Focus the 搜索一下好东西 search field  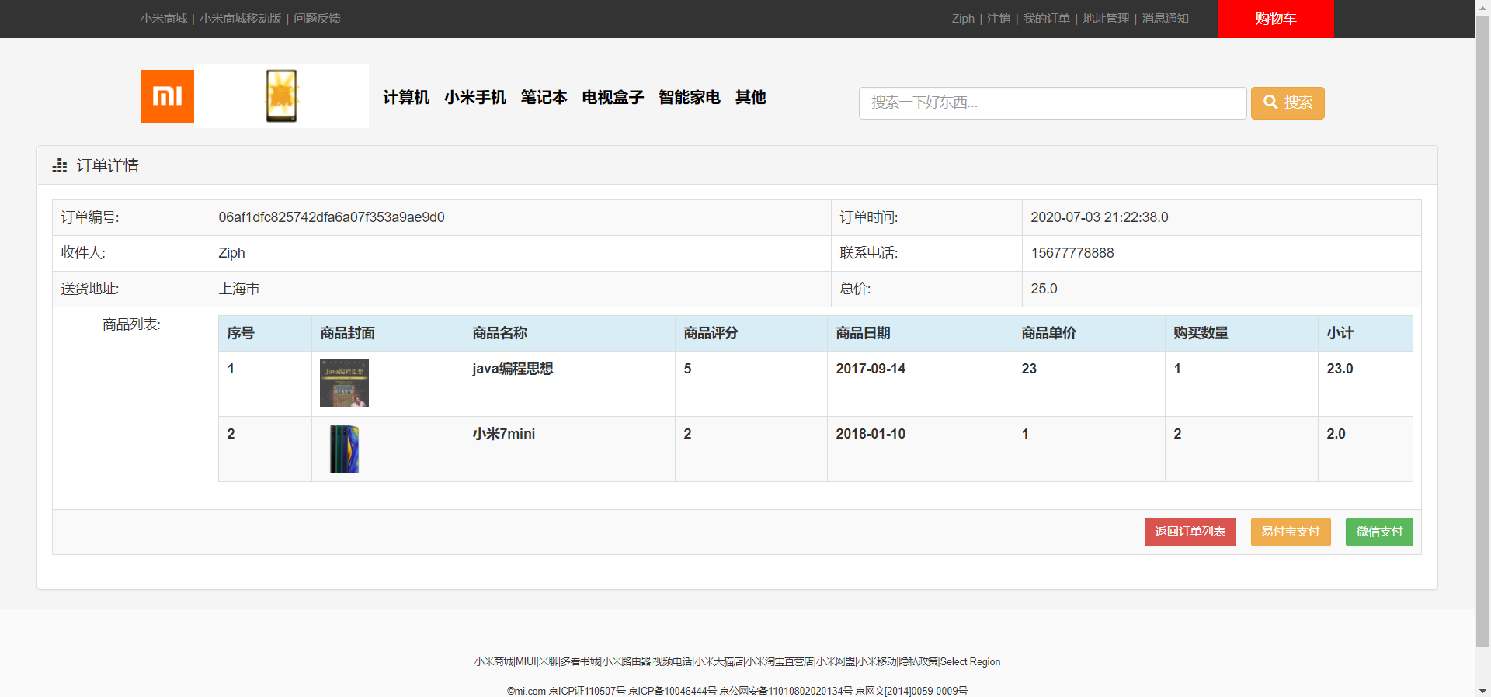1052,103
